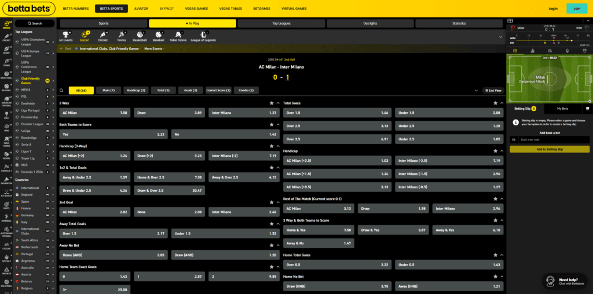This screenshot has height=294, width=593.
Task: Expand the Italy country list
Action: tap(53, 222)
